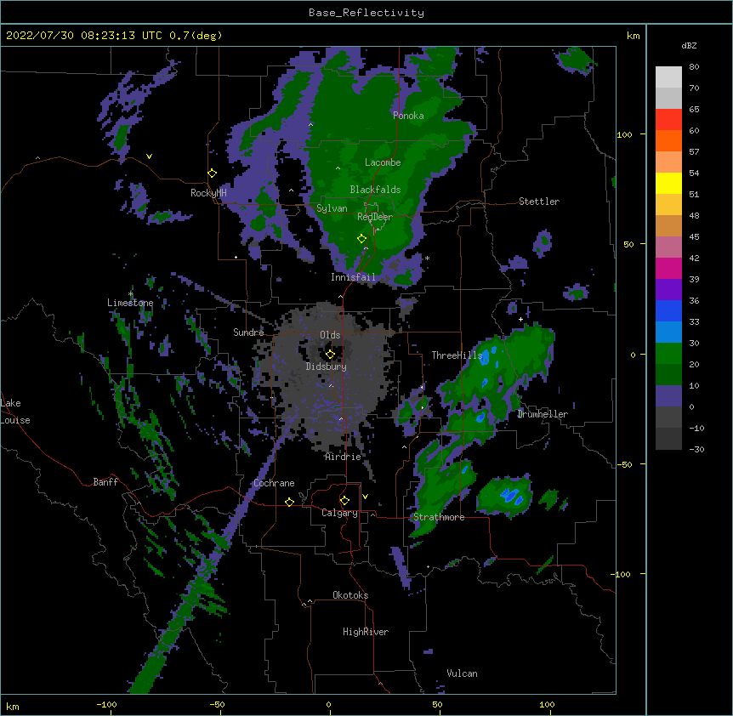The height and width of the screenshot is (716, 733).
Task: Click the Didsbury town label
Action: pos(327,367)
